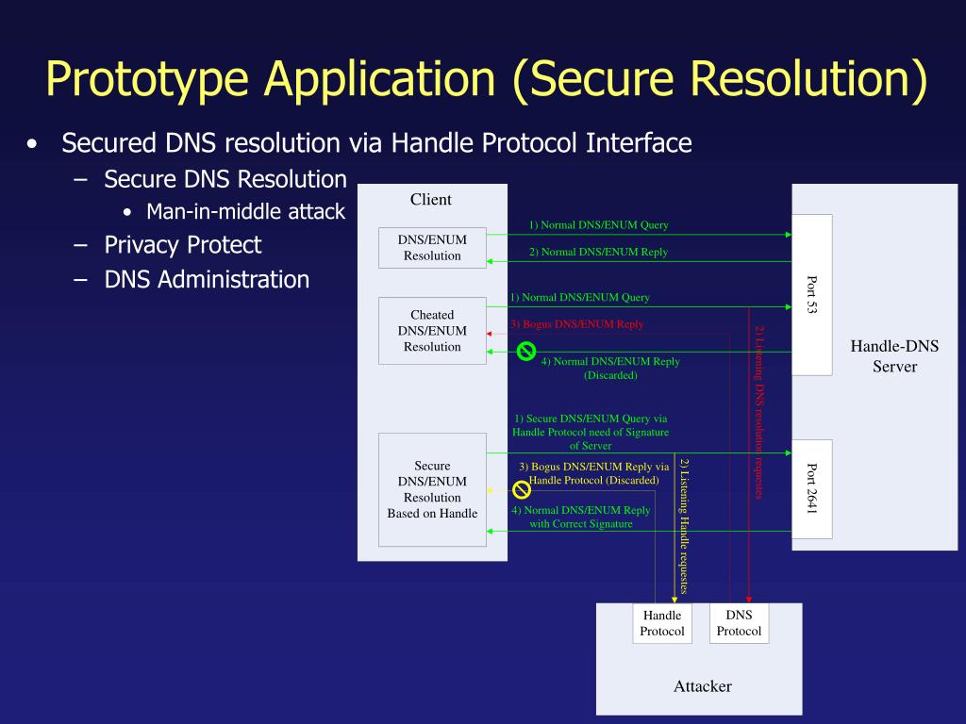Click the Port 53 box

tap(811, 294)
